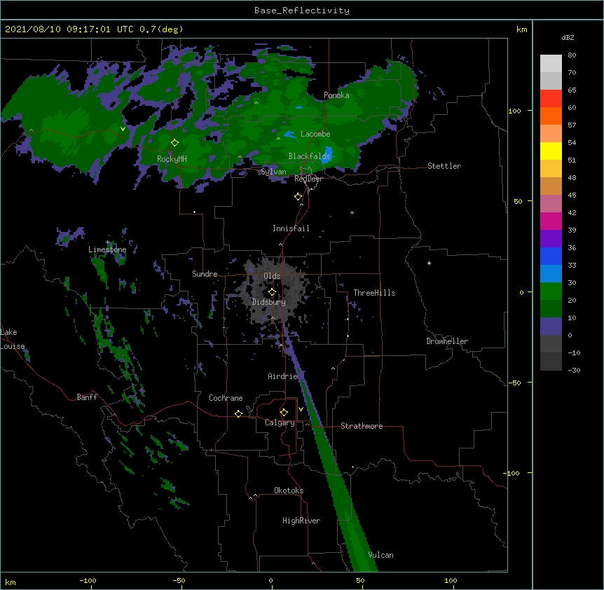Click the top-right km unit label
Screen dimensions: 604x590
click(521, 29)
